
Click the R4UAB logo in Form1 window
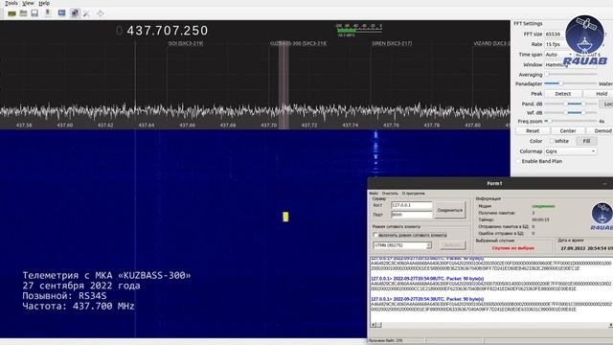click(602, 216)
